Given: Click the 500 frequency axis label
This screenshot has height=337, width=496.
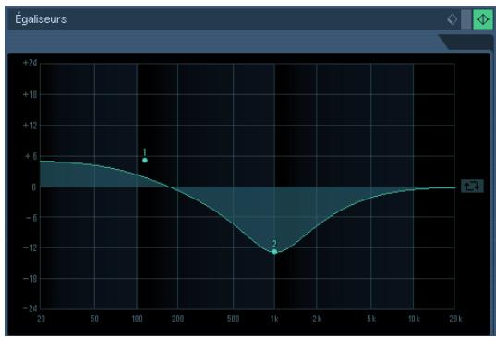Looking at the screenshot, I should click(233, 319).
